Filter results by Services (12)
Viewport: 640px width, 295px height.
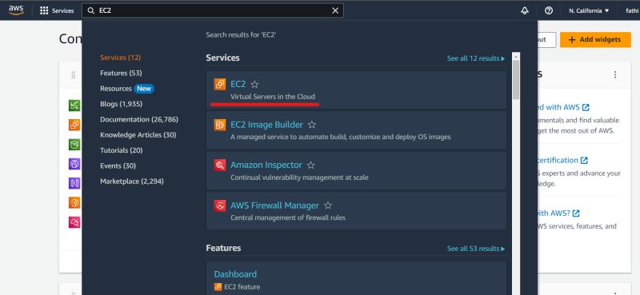click(121, 58)
